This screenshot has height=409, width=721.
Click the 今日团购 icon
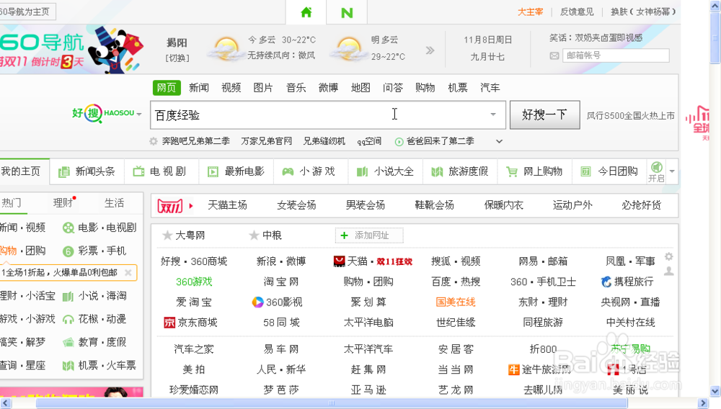tap(585, 172)
